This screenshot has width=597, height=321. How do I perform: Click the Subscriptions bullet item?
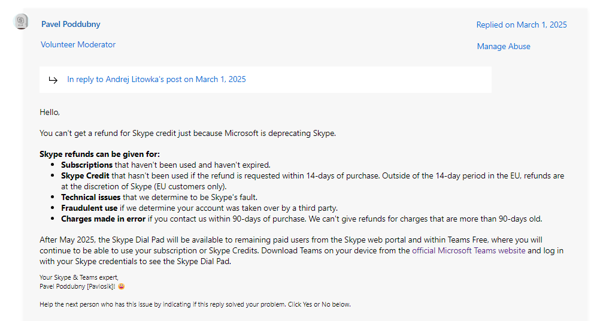166,165
